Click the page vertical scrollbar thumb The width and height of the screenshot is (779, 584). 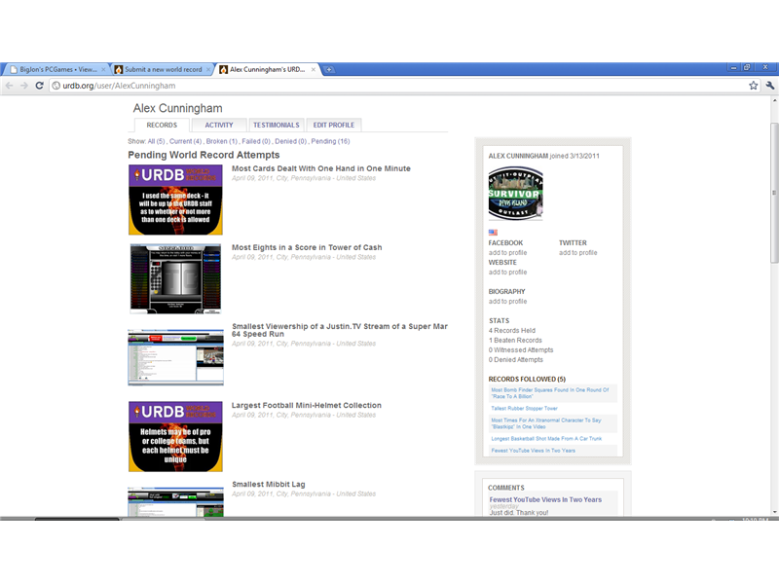coord(774,193)
